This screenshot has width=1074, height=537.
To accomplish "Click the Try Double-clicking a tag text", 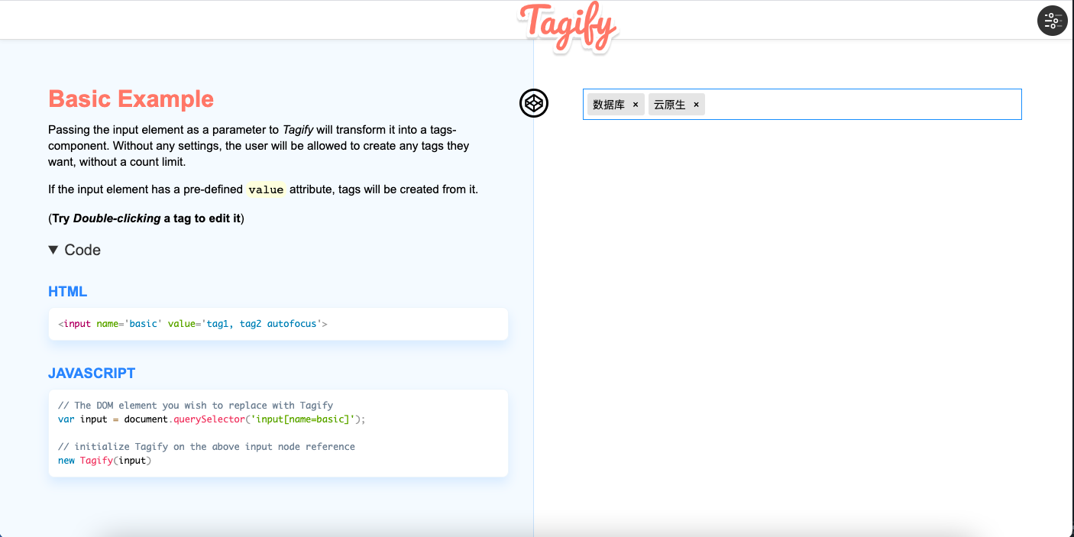I will [x=146, y=218].
